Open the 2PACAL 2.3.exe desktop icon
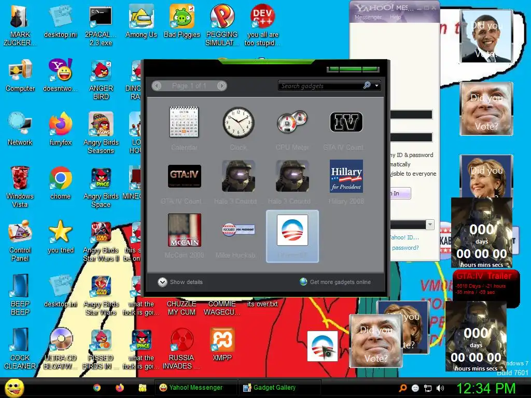Screen dimensions: 531x398 click(x=101, y=25)
